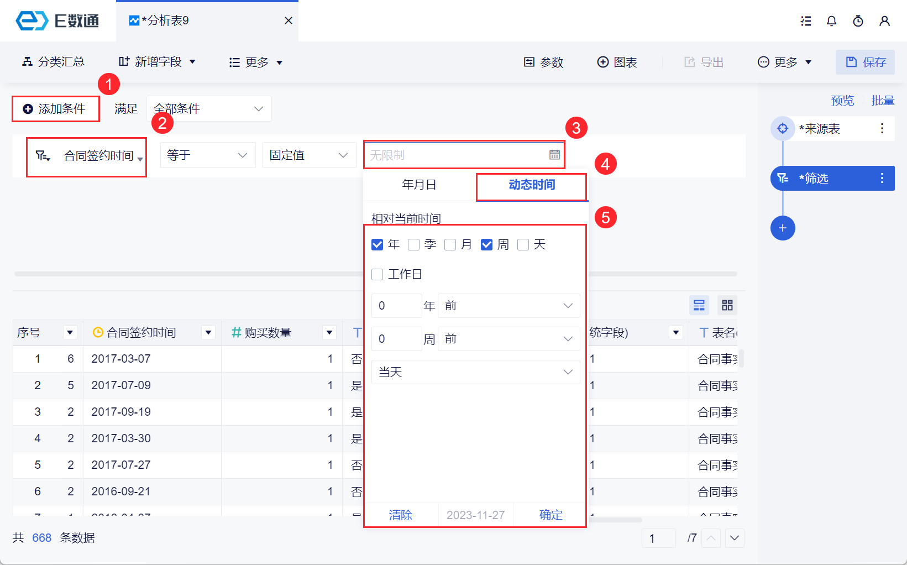The image size is (907, 565).
Task: Open the 筛选 step options menu
Action: tap(882, 179)
